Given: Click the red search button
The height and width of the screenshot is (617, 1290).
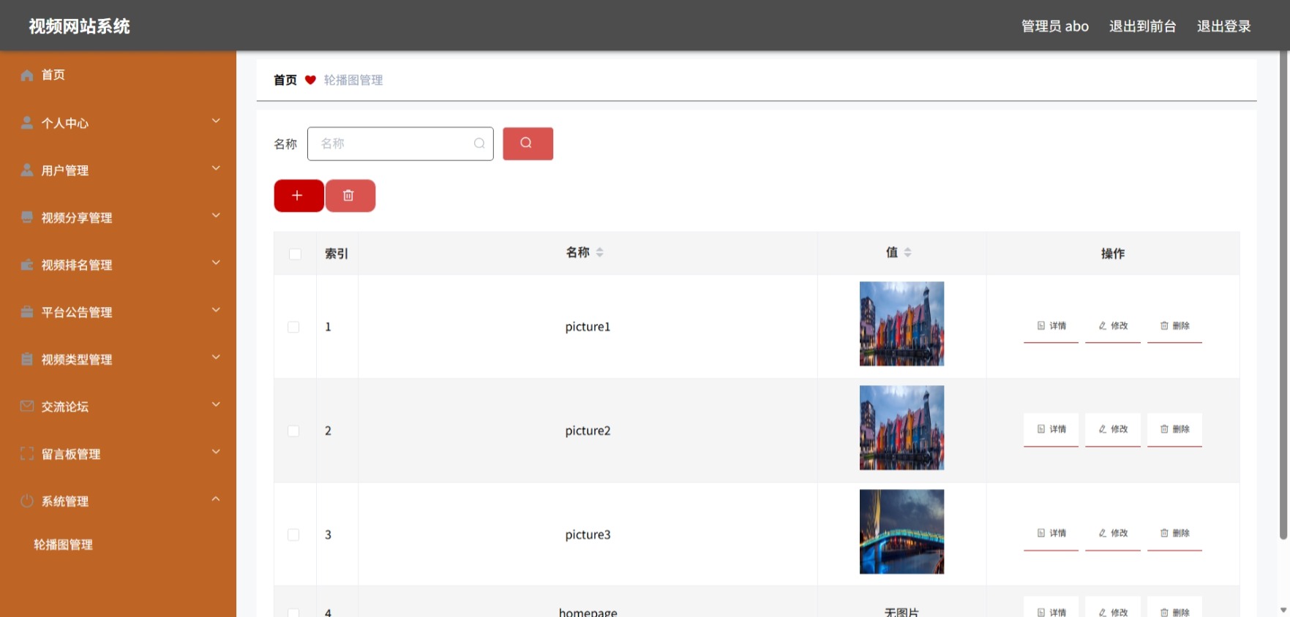Looking at the screenshot, I should (x=528, y=143).
